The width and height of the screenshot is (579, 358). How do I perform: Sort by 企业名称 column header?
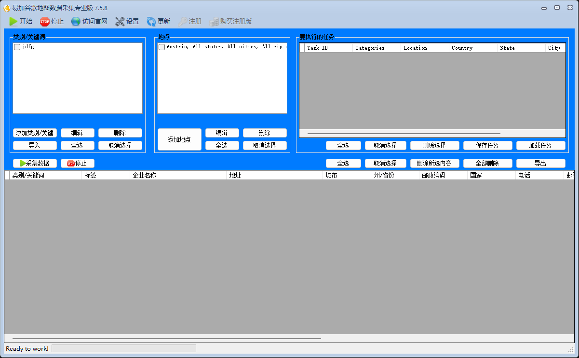[178, 175]
